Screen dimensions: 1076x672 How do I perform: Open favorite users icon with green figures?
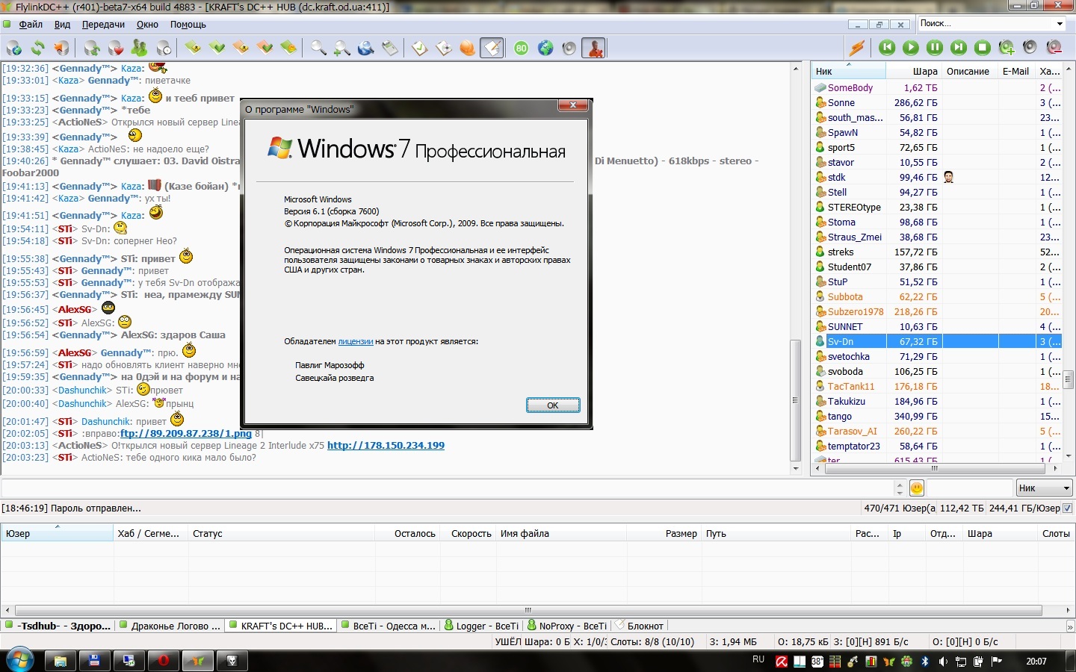pos(140,48)
